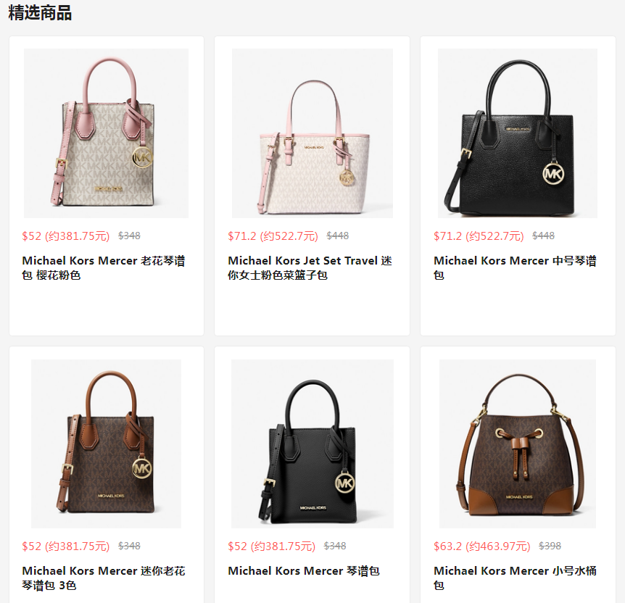Open the brown Mercer 小号水桶包 bucket bag image
The height and width of the screenshot is (603, 625).
(518, 444)
